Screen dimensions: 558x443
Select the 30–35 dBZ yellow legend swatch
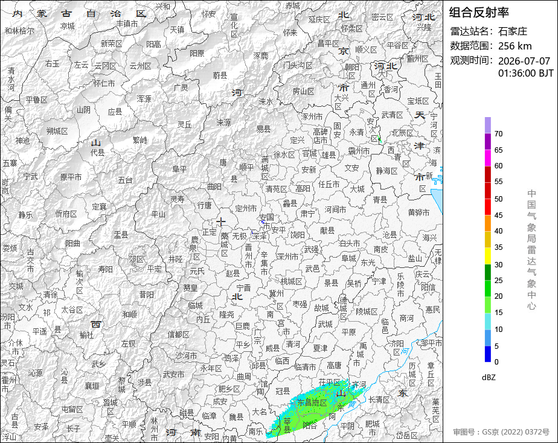pos(487,256)
